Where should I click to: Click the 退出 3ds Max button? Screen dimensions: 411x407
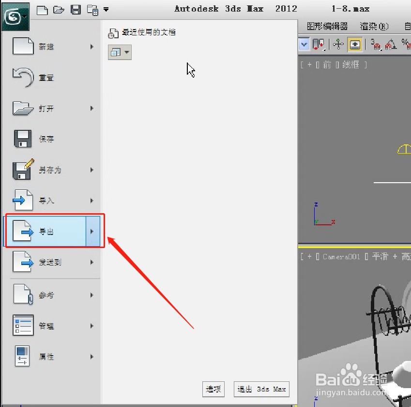coord(261,389)
